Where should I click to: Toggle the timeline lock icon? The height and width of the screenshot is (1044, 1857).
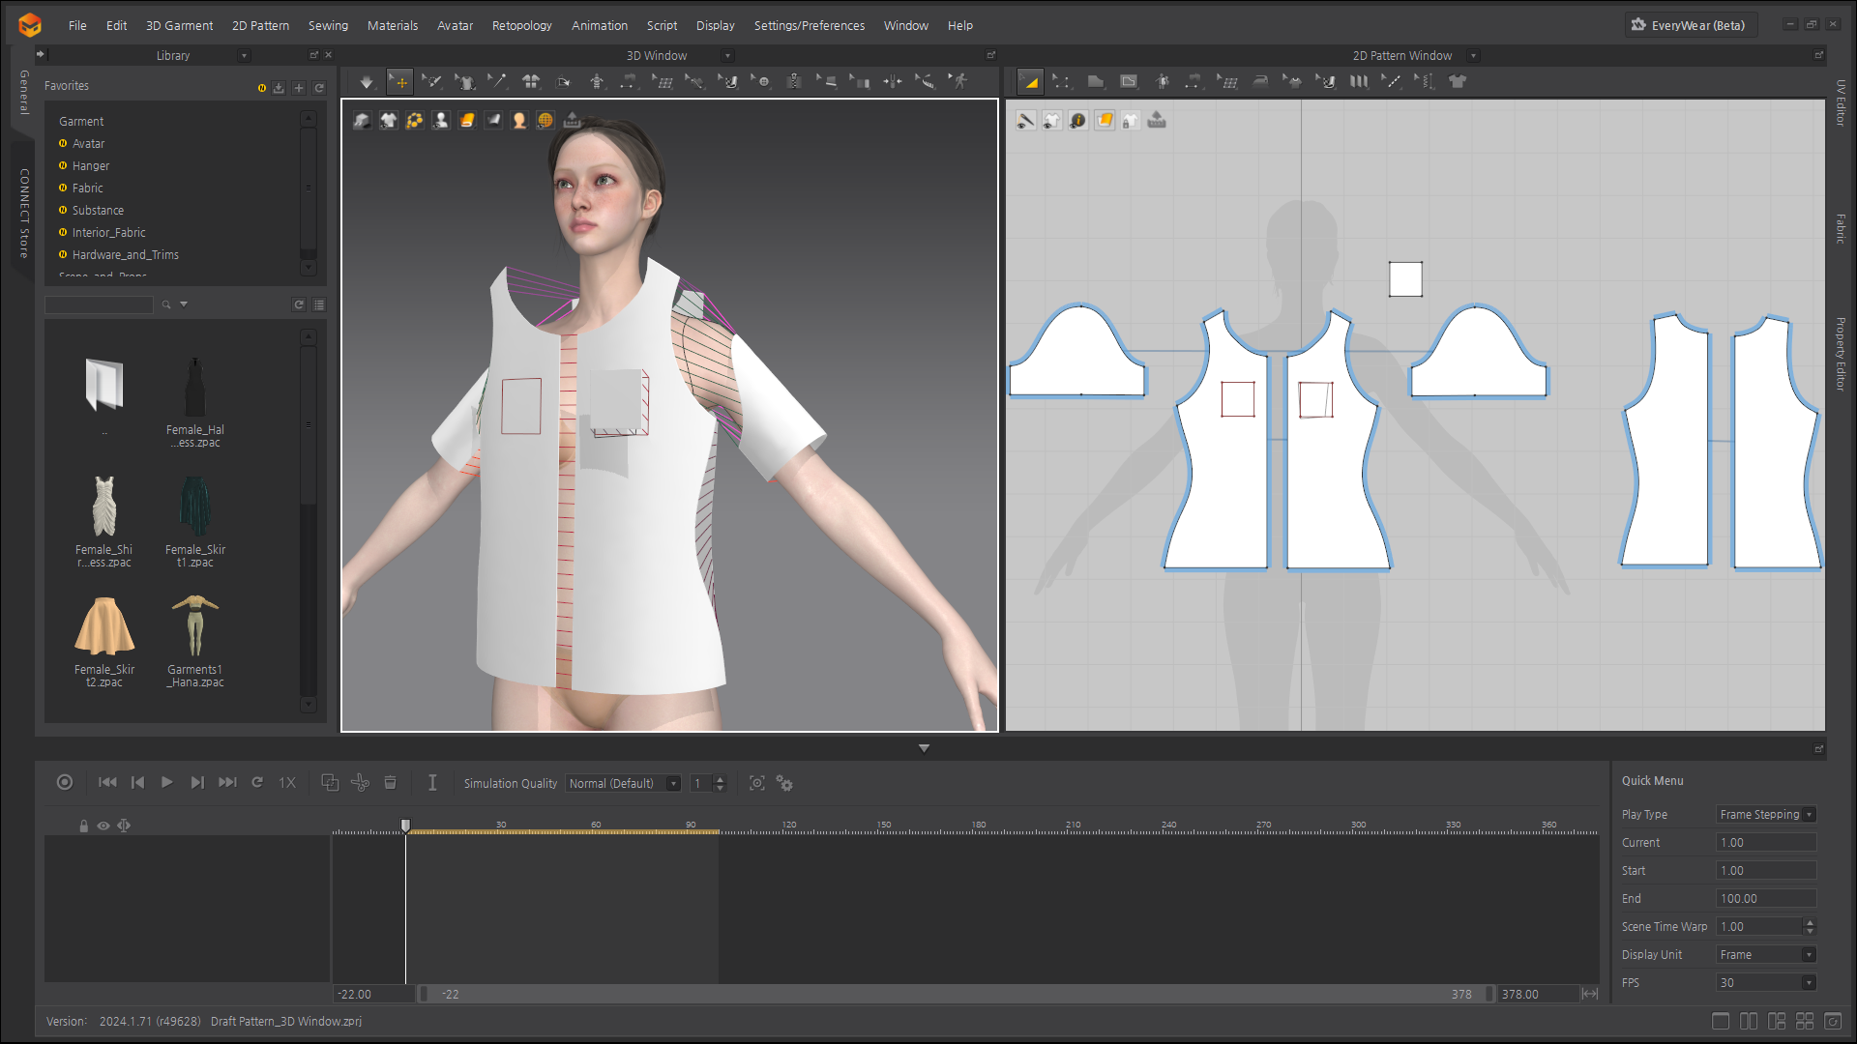83,826
